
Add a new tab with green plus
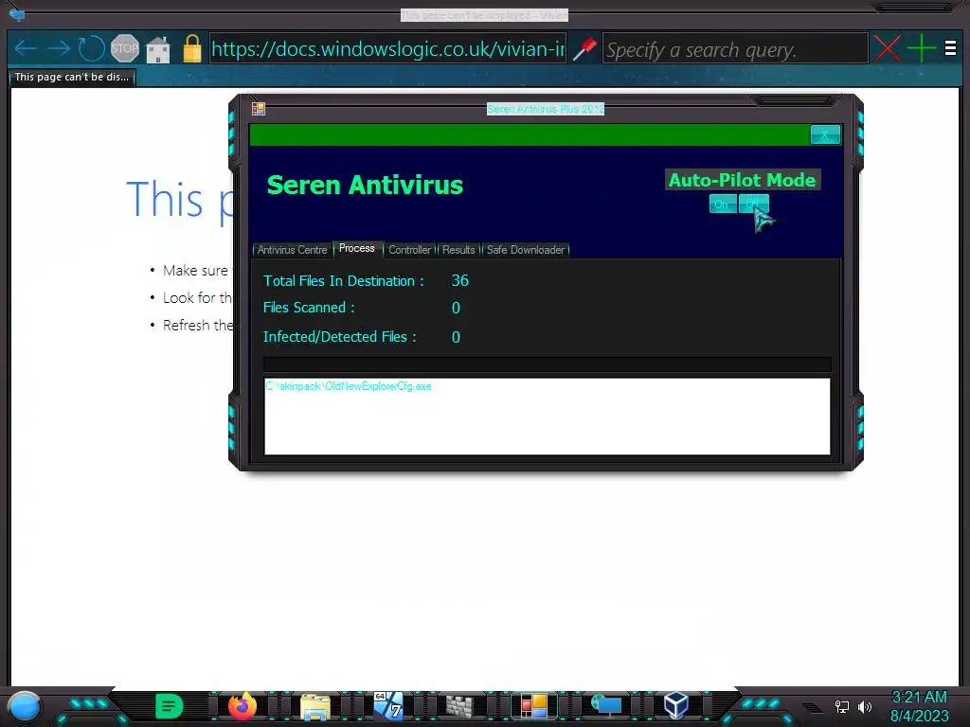[921, 48]
